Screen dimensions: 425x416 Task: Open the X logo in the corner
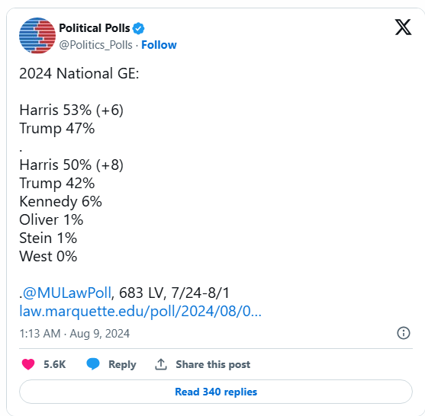point(403,27)
